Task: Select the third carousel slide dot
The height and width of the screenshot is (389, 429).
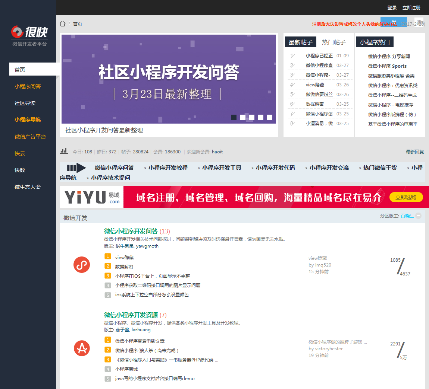Action: [252, 117]
